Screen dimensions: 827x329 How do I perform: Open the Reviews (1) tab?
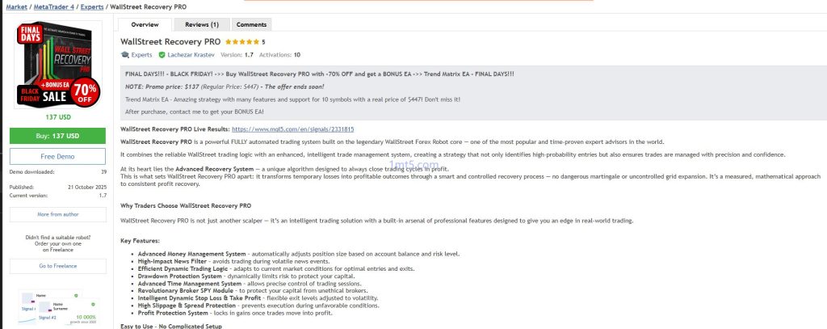tap(201, 24)
